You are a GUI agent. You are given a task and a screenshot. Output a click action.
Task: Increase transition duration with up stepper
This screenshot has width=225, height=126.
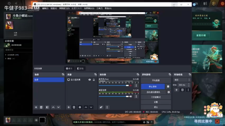coord(189,84)
